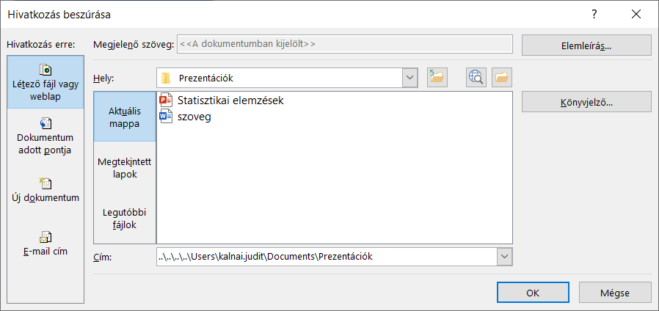Expand the Hely folder dropdown

pos(409,77)
